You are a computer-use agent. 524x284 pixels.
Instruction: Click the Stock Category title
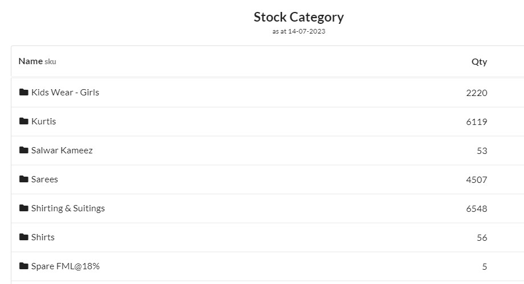[299, 18]
